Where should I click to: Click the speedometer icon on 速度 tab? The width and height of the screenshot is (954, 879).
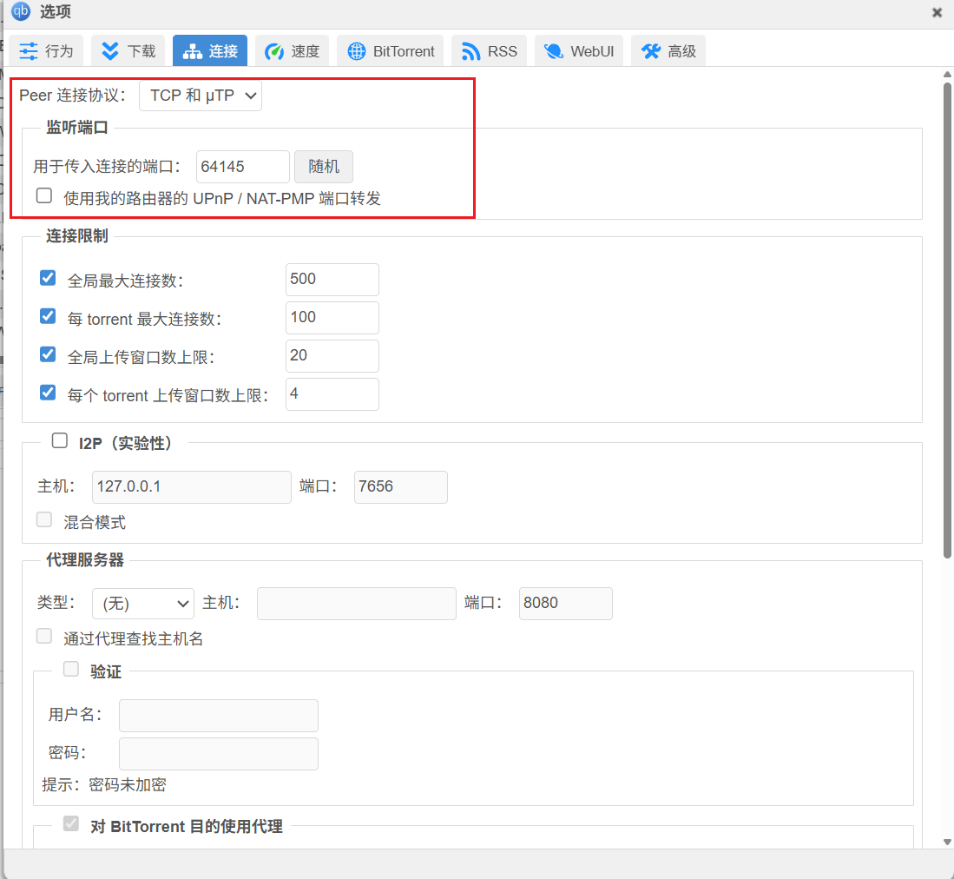(x=274, y=51)
